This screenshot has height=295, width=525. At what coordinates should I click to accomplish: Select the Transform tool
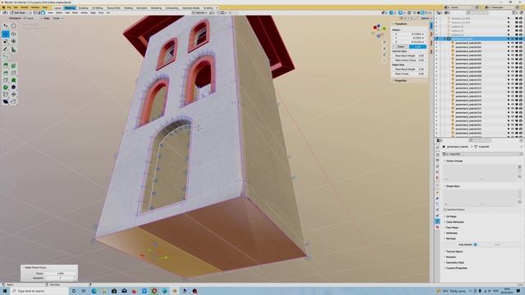pyautogui.click(x=13, y=42)
